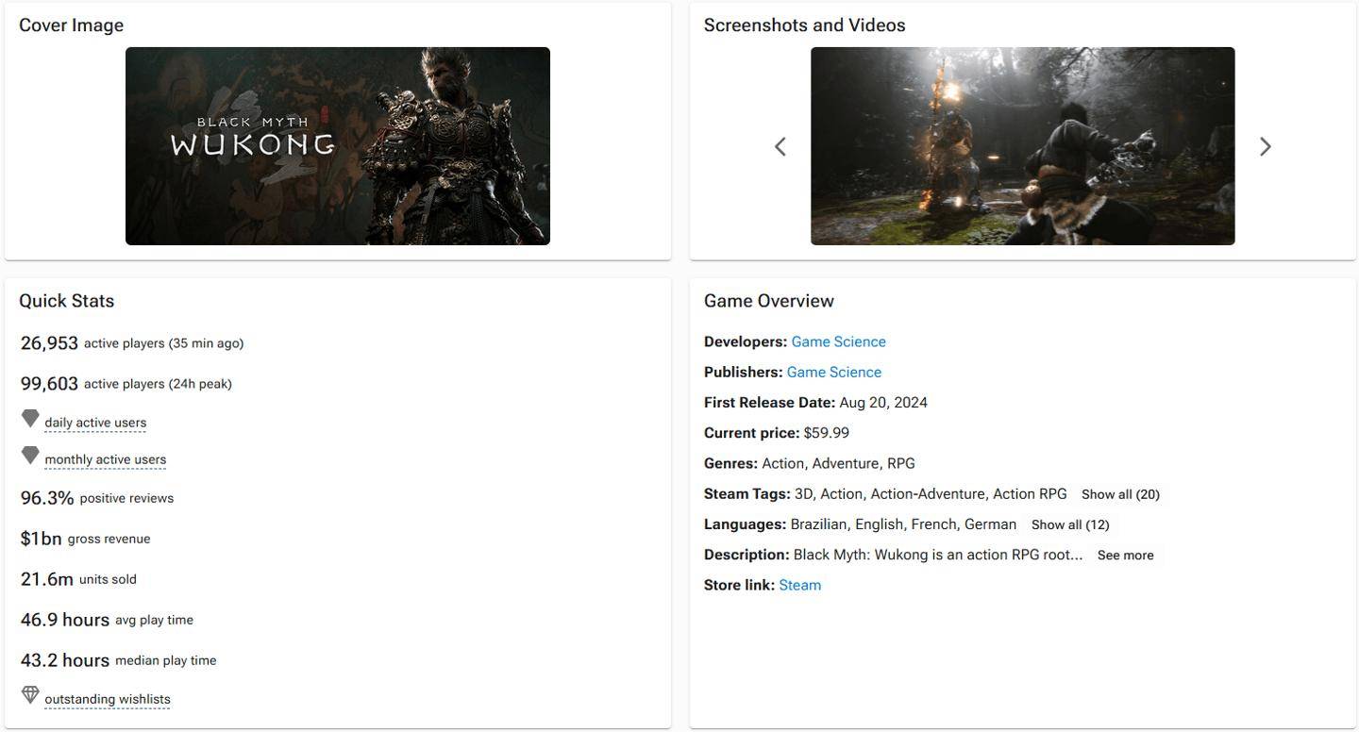The image size is (1359, 732).
Task: Select the 96.3% positive reviews stat
Action: (x=97, y=498)
